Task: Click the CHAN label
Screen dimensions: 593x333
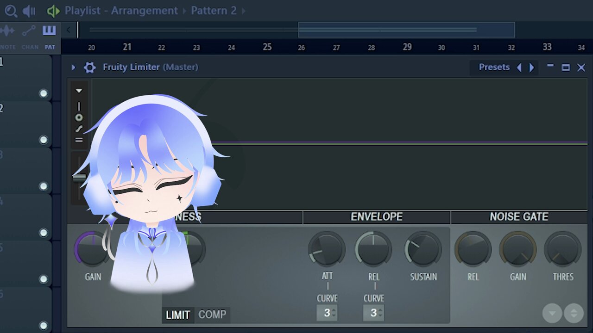Action: pos(30,47)
